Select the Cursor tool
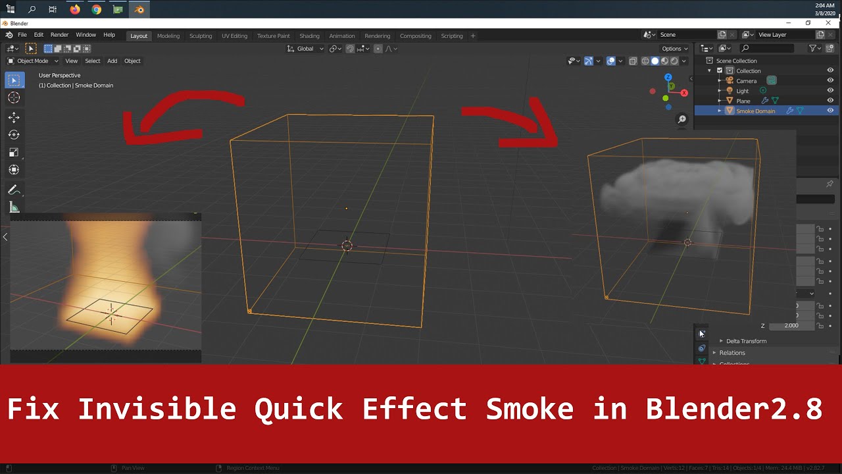Viewport: 842px width, 474px height. coord(14,97)
